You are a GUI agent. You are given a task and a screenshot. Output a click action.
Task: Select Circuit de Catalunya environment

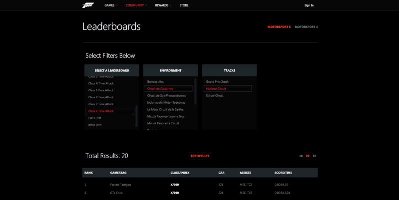click(168, 89)
